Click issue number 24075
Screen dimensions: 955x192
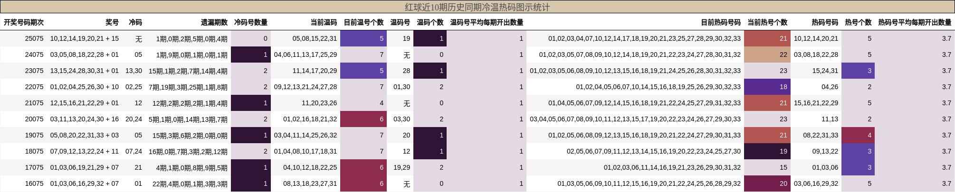[x=34, y=55]
